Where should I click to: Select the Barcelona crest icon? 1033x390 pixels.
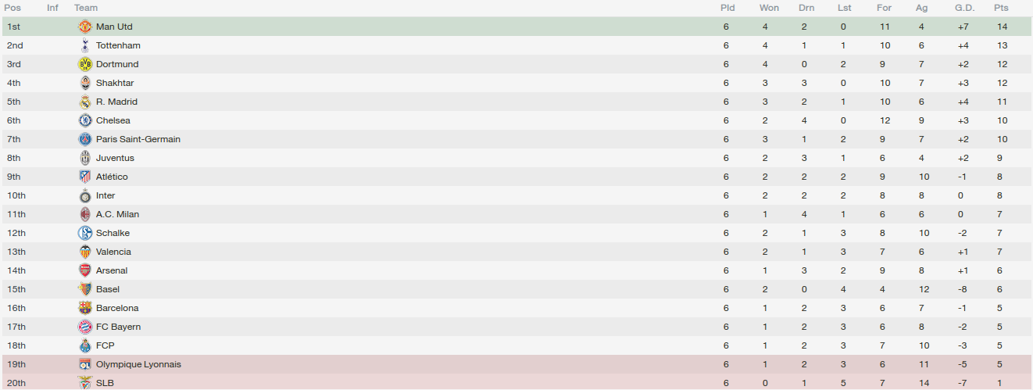tap(85, 308)
